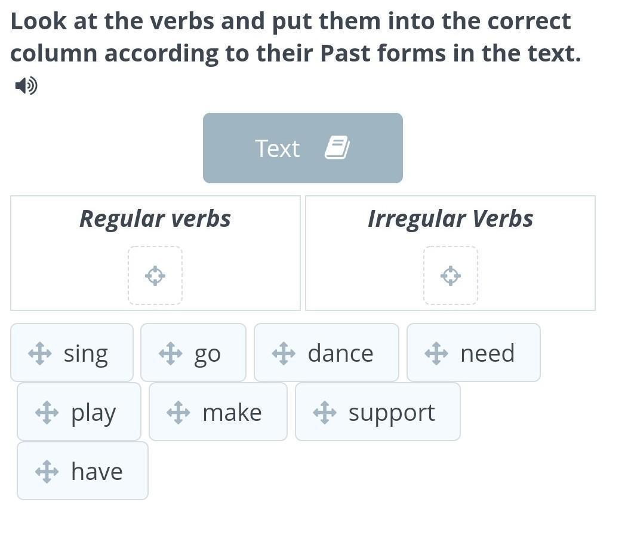
Task: Select the word tile dance
Action: pyautogui.click(x=327, y=352)
